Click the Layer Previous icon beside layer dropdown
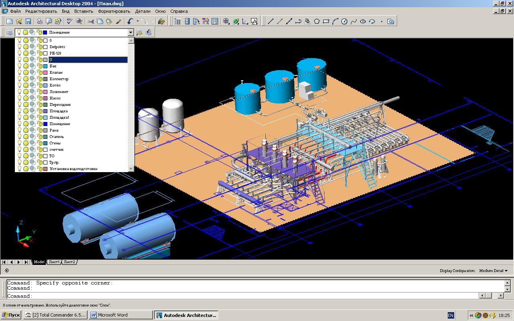This screenshot has height=321, width=514. click(149, 32)
